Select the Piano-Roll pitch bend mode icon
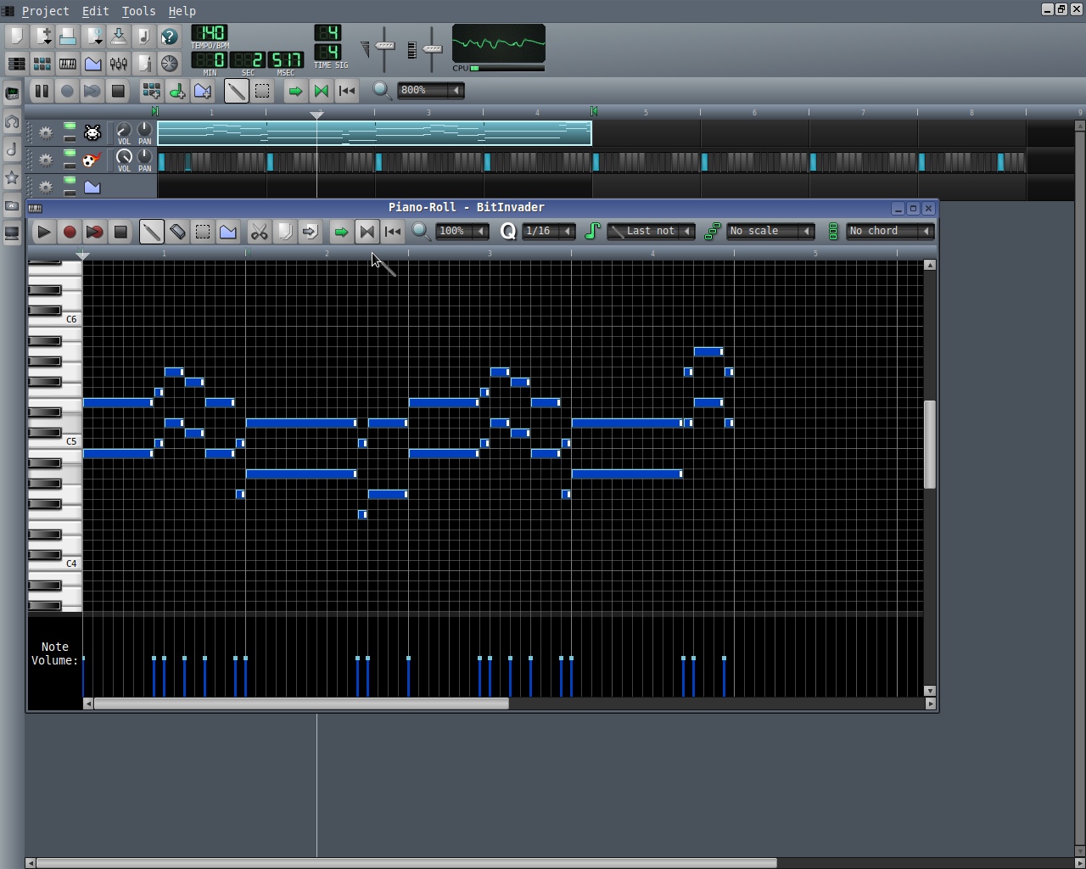Image resolution: width=1086 pixels, height=869 pixels. (228, 232)
